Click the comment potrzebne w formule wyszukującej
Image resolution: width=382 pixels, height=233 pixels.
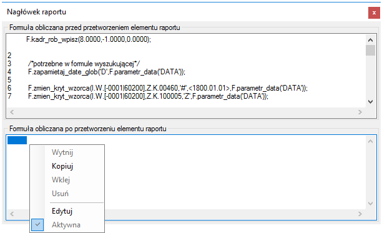pos(84,64)
